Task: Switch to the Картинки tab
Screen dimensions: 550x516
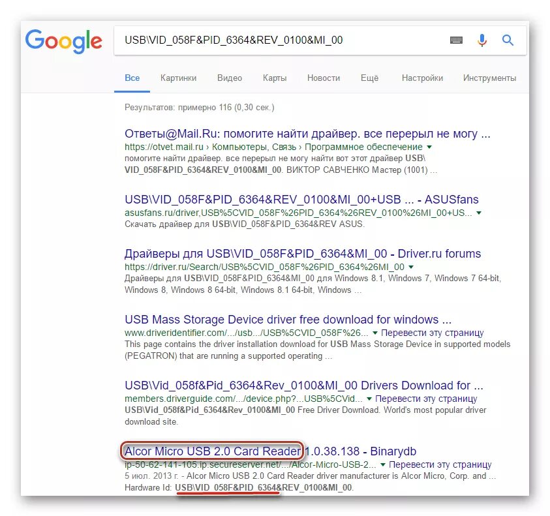Action: coord(178,78)
